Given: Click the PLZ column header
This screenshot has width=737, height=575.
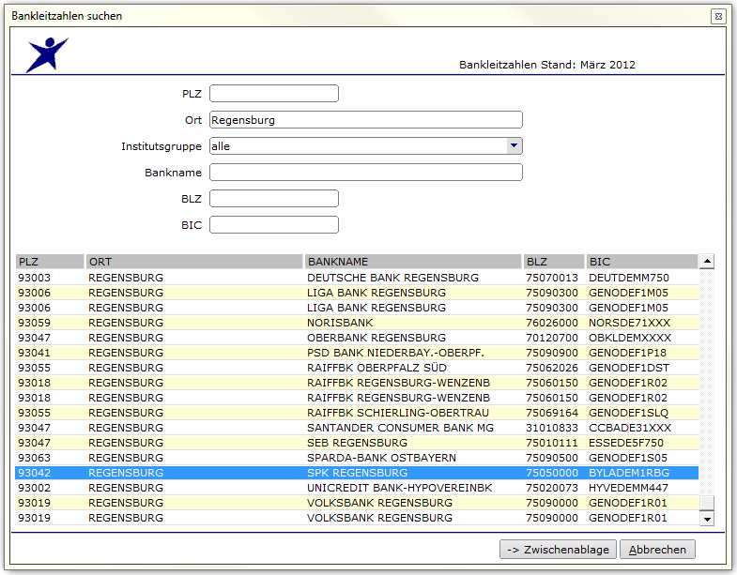Looking at the screenshot, I should click(x=50, y=262).
